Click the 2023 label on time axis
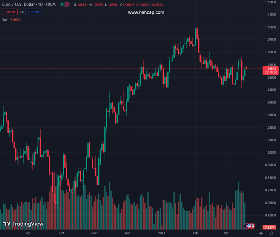The image size is (280, 237). tap(162, 233)
